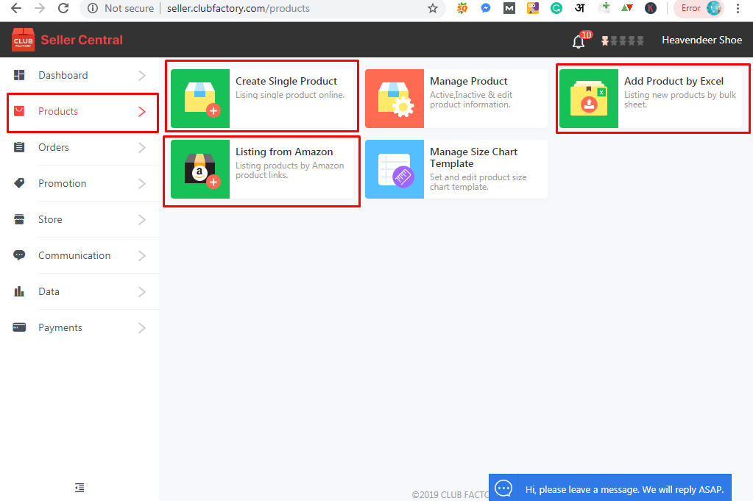The image size is (753, 501).
Task: Click the Add Product by Excel icon
Action: (589, 99)
